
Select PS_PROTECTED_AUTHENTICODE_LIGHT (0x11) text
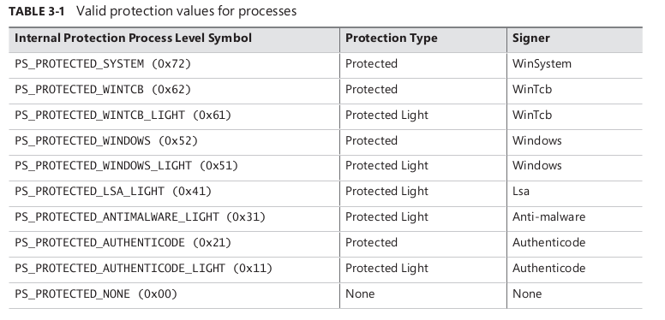[x=143, y=269]
